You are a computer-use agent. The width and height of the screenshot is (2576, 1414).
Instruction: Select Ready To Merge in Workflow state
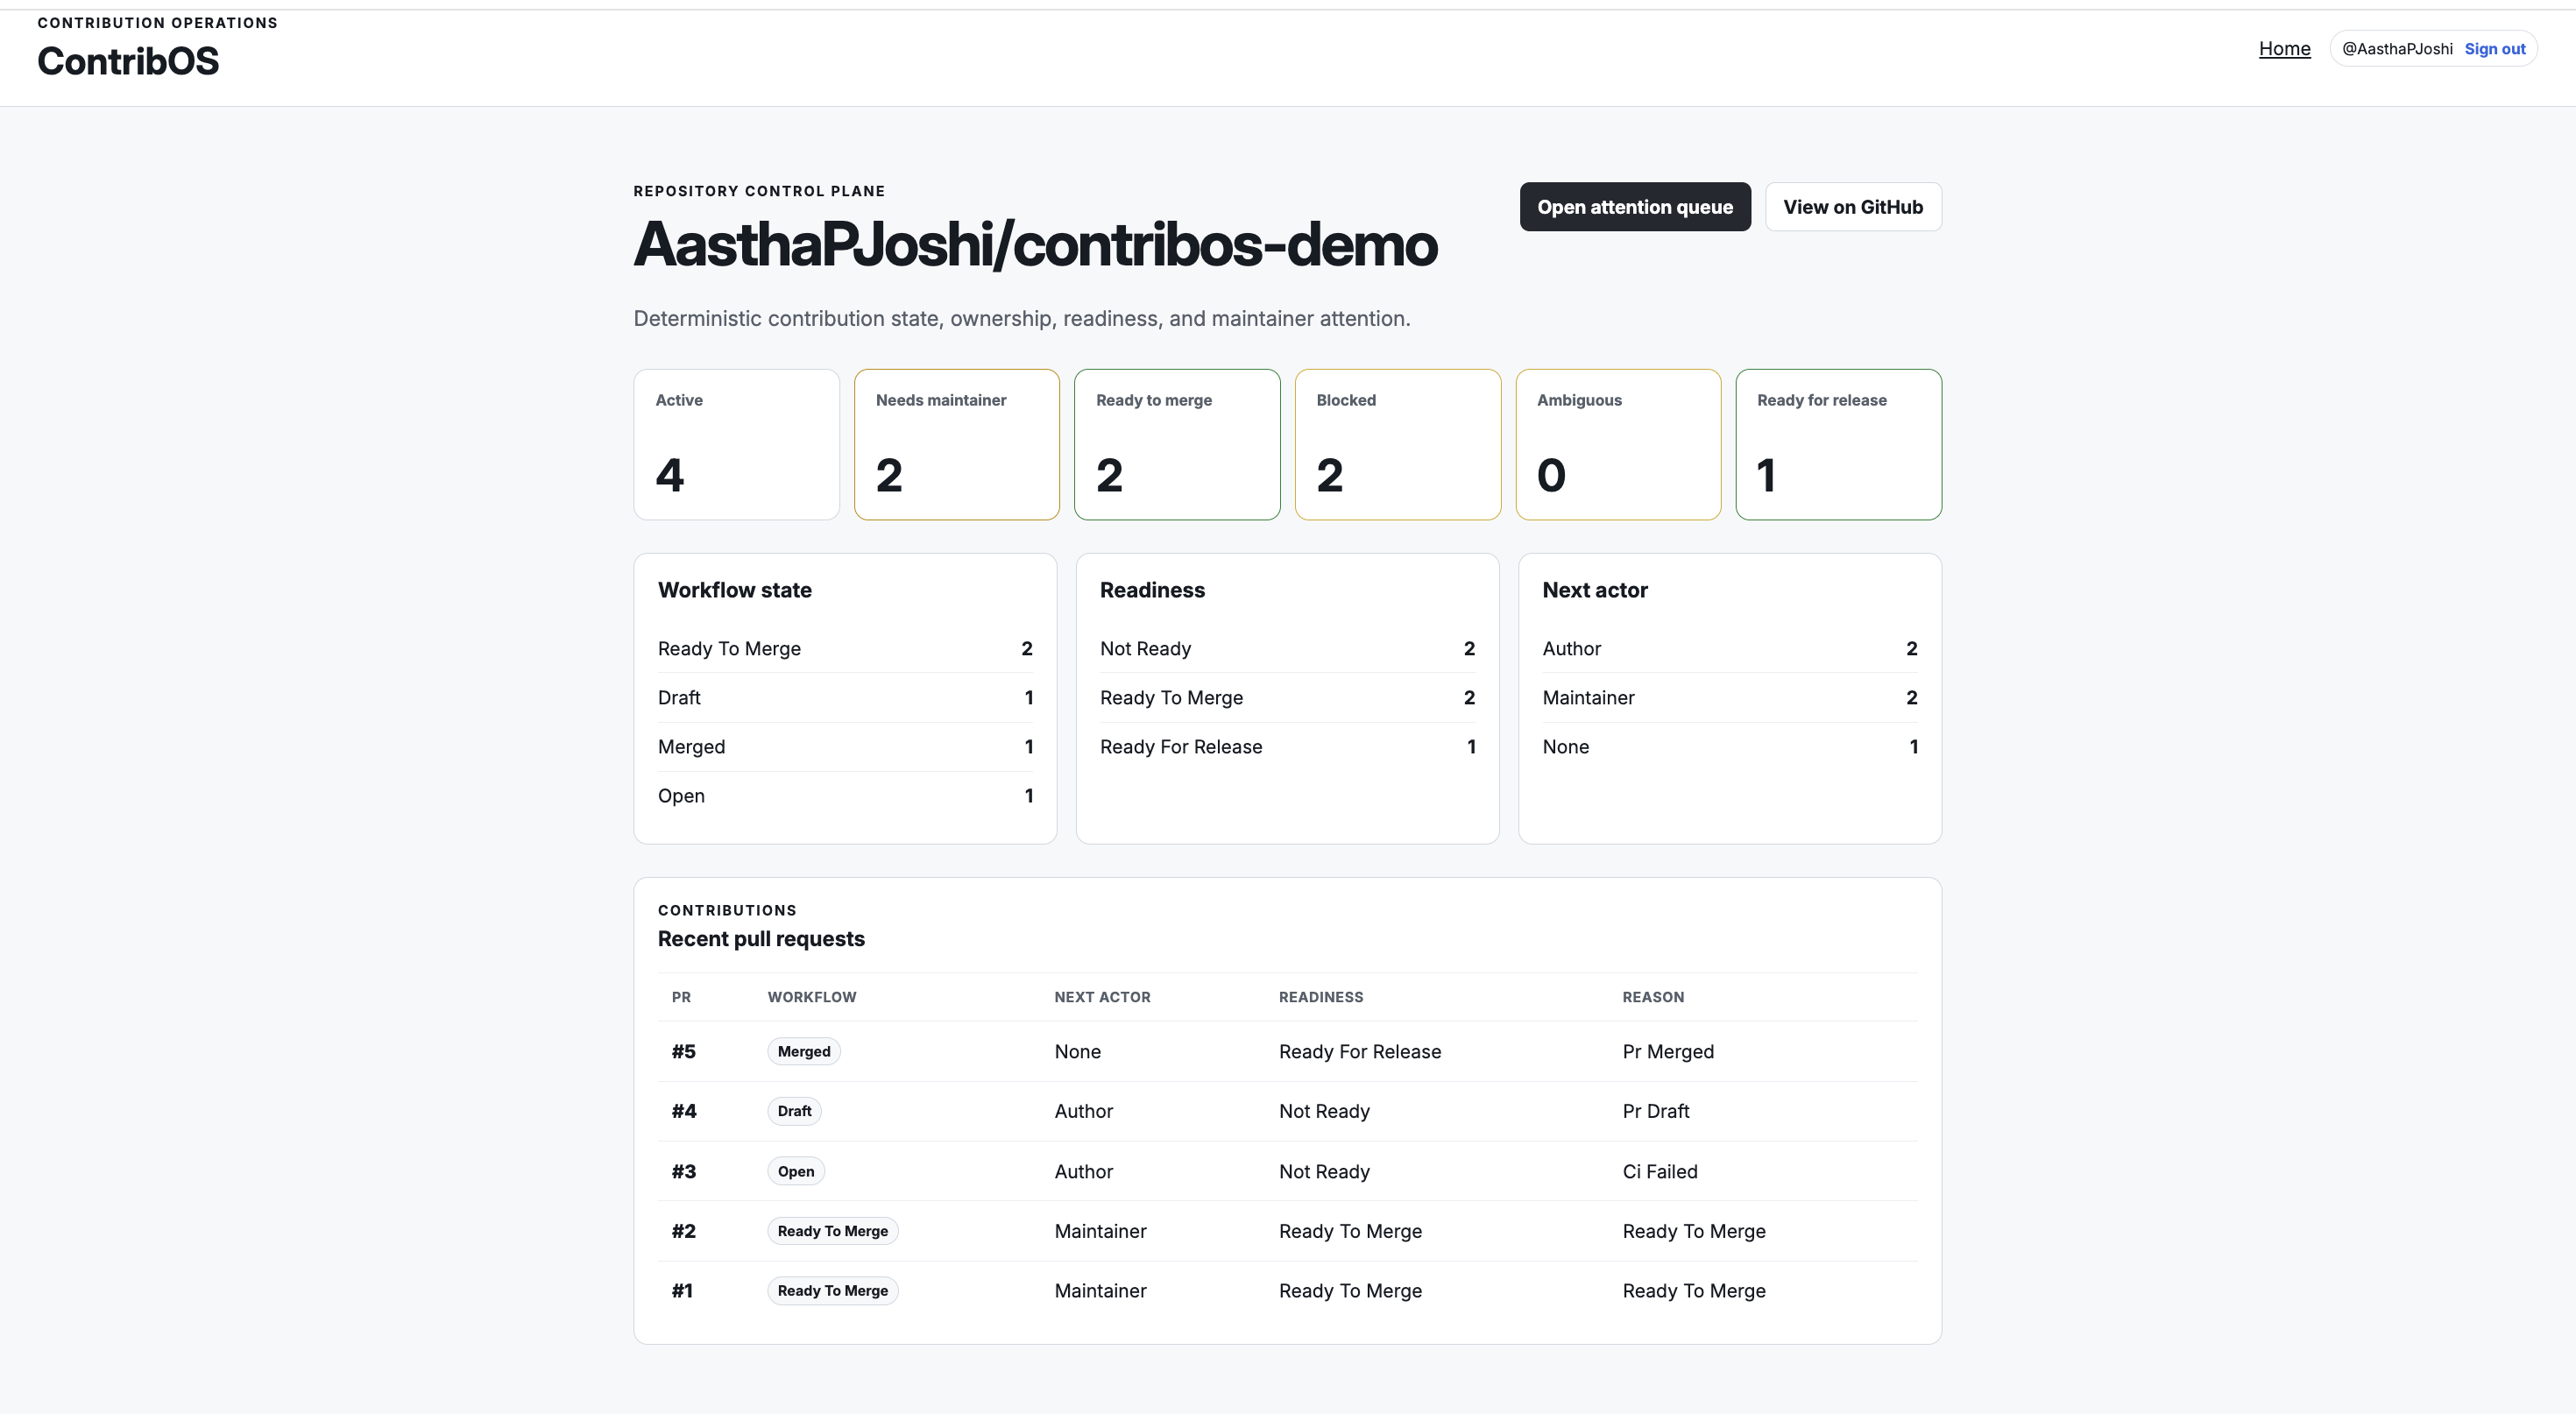(845, 649)
